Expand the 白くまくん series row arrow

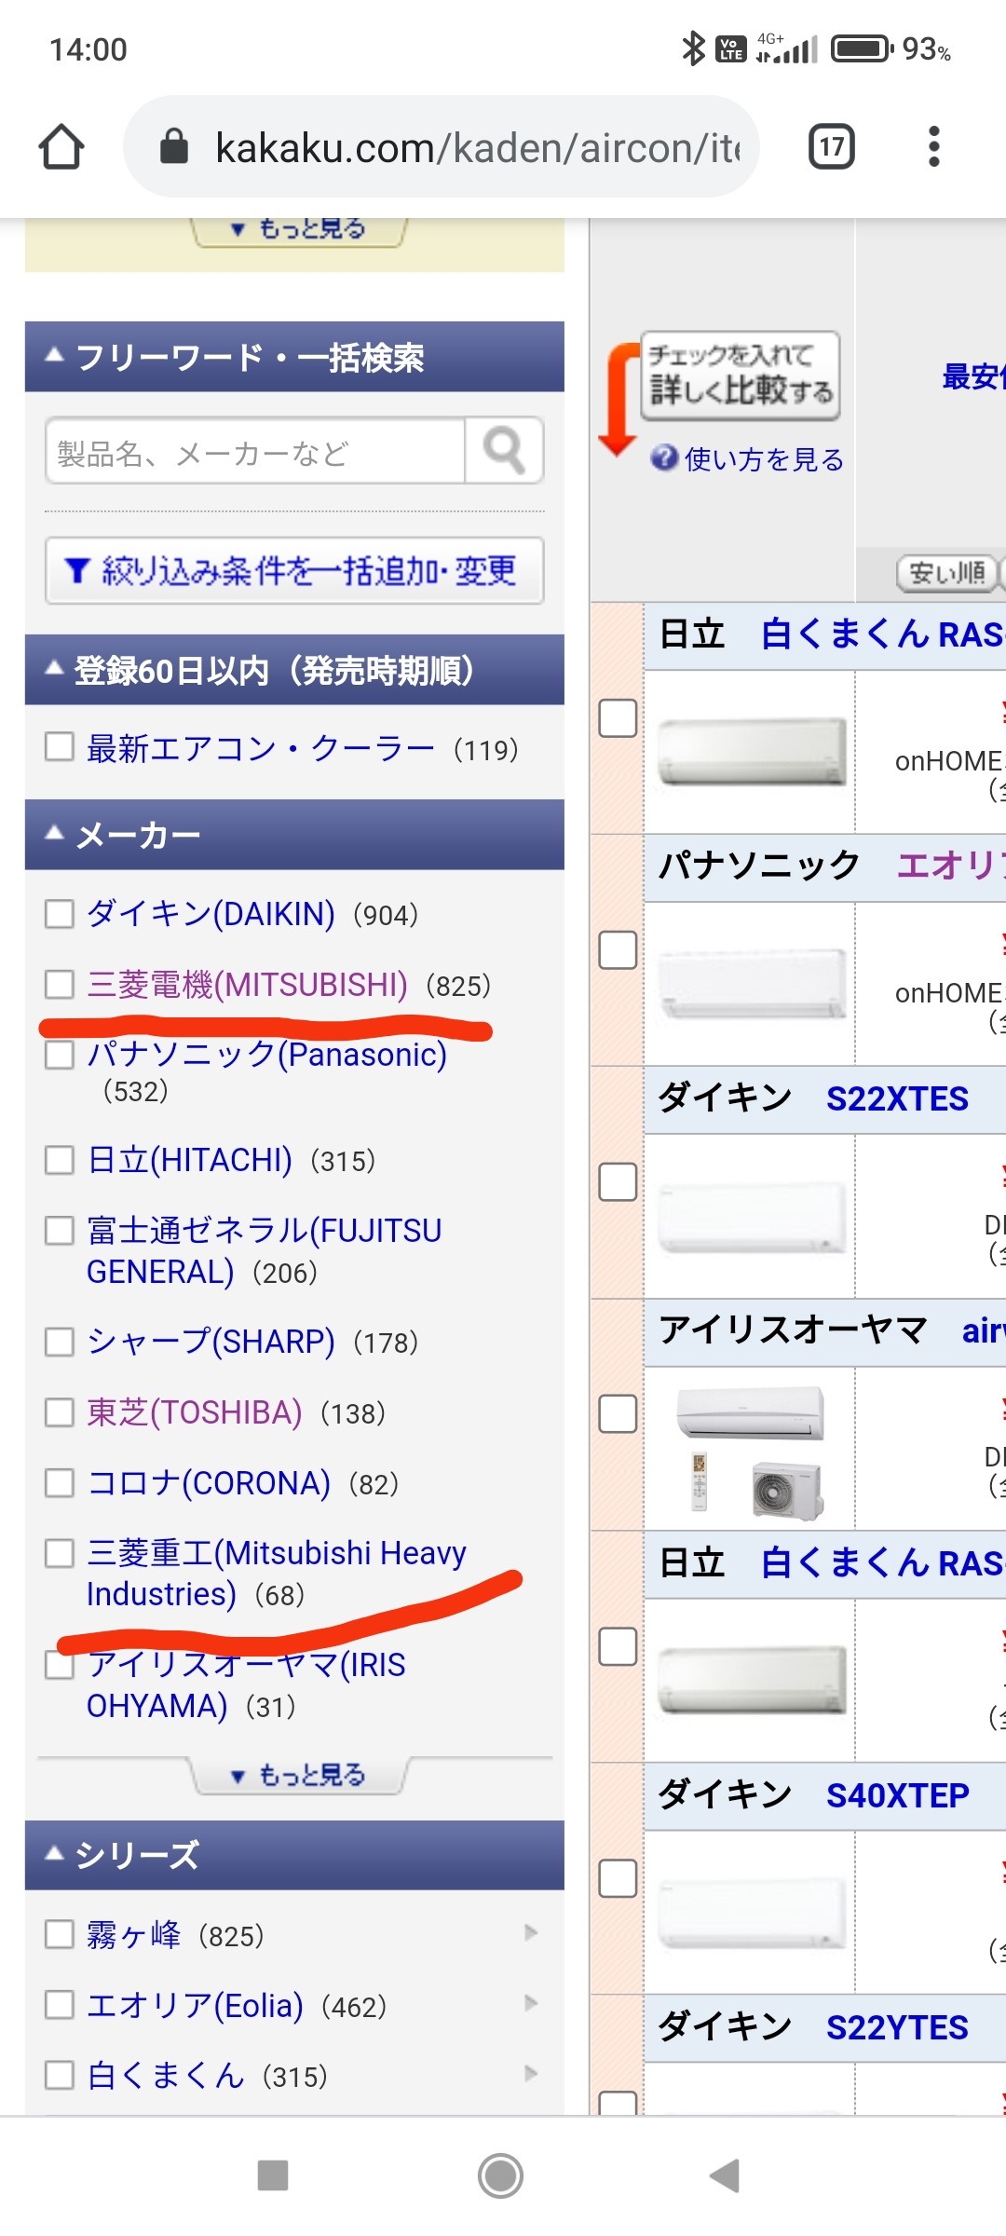click(x=531, y=2073)
